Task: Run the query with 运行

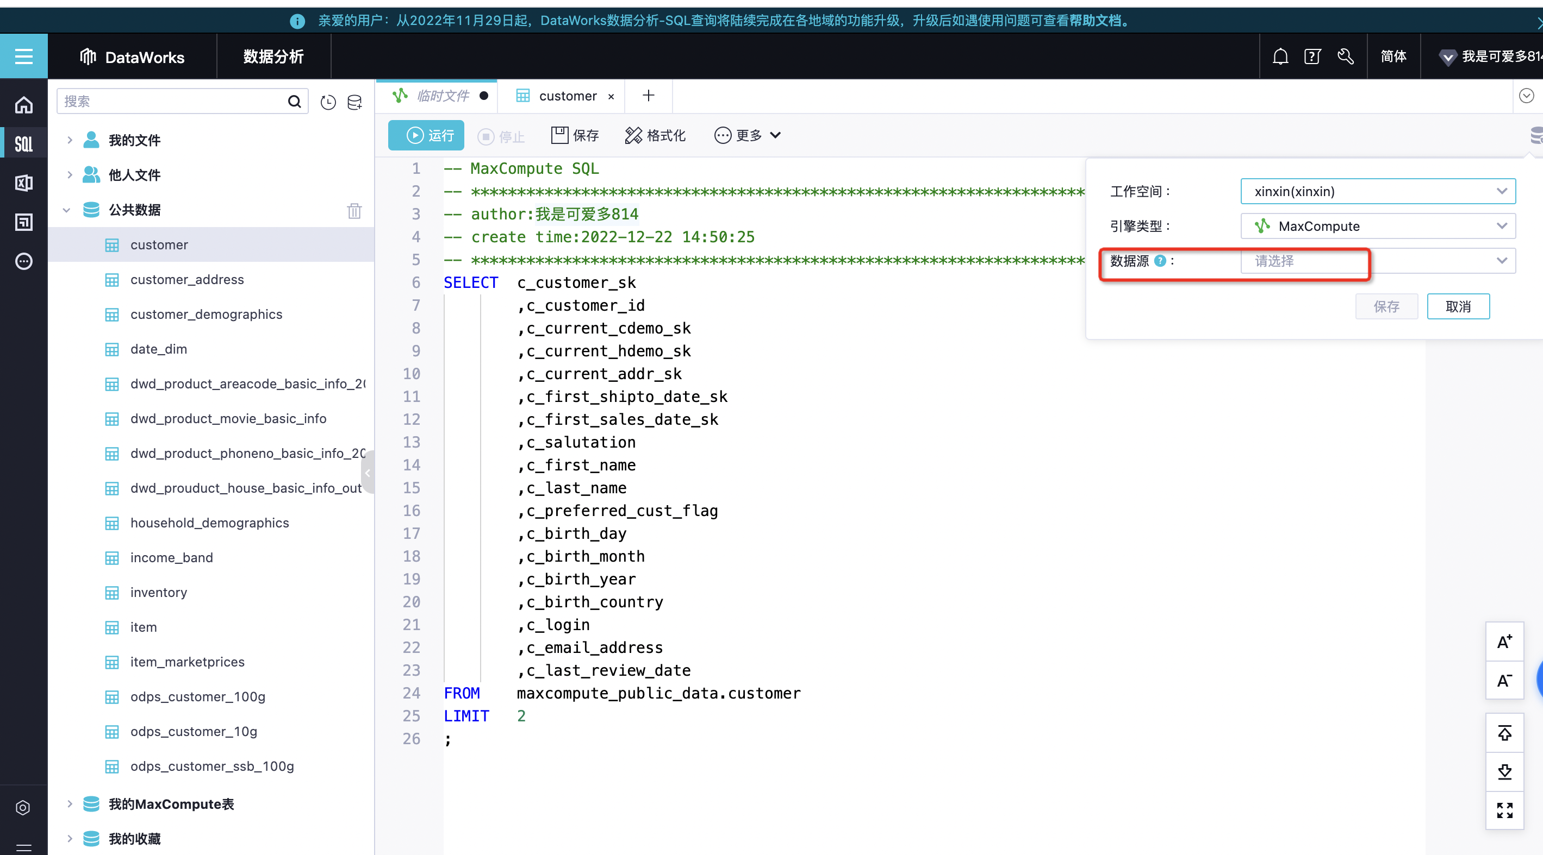Action: click(426, 135)
